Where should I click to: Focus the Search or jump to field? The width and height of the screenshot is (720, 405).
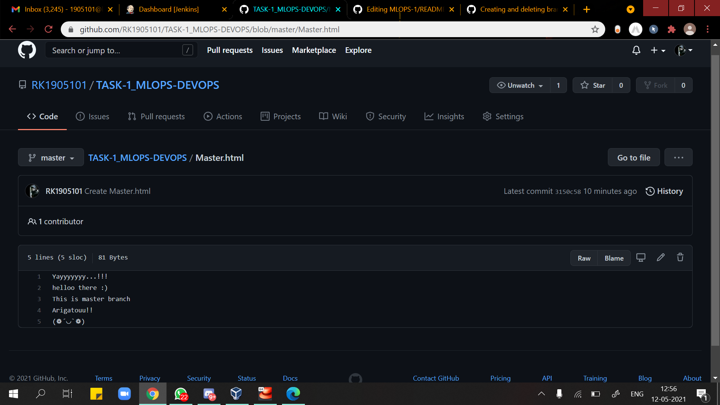click(x=121, y=50)
